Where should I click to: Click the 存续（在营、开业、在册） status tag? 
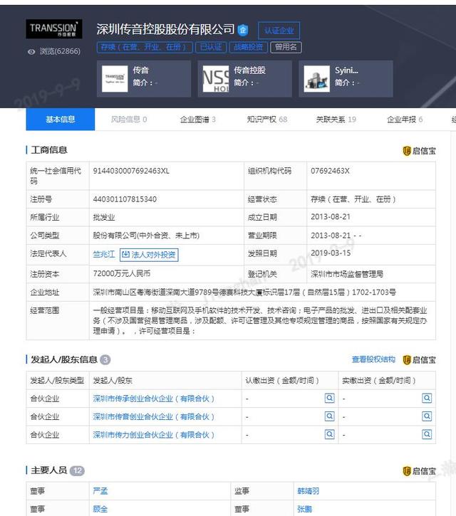145,47
